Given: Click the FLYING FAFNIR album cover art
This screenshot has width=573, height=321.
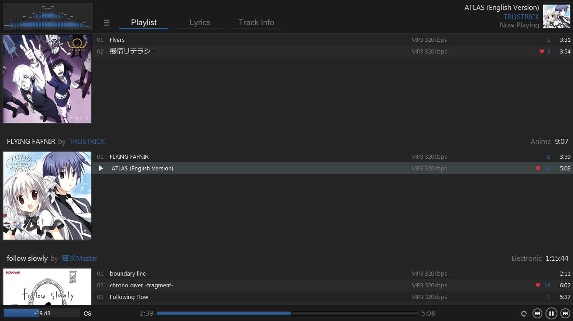Looking at the screenshot, I should (47, 196).
